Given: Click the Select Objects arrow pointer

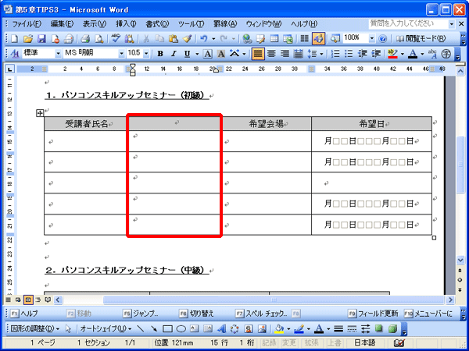Looking at the screenshot, I should click(x=69, y=329).
